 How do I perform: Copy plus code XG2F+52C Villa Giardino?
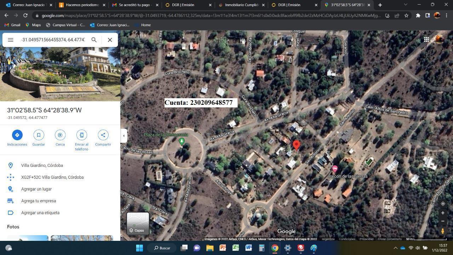pyautogui.click(x=60, y=177)
